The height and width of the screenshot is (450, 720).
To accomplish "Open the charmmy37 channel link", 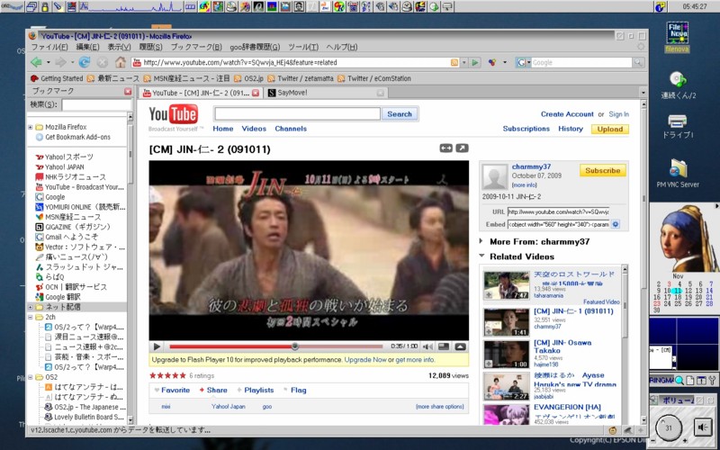I will coord(531,166).
